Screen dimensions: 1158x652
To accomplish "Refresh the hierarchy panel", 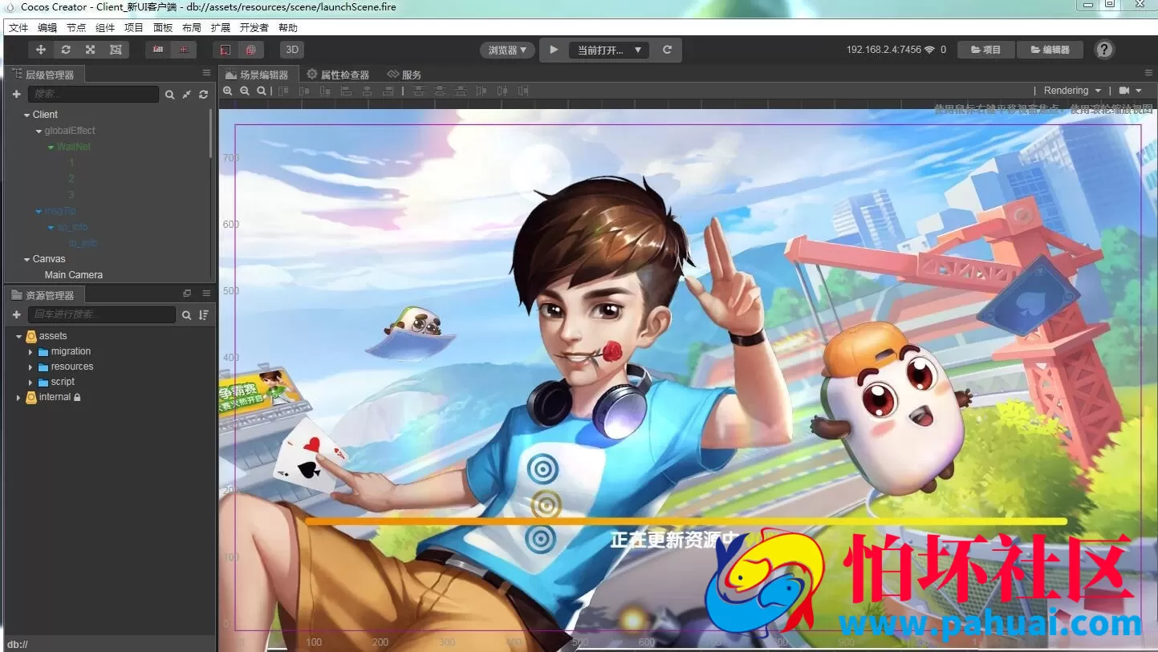I will [204, 95].
